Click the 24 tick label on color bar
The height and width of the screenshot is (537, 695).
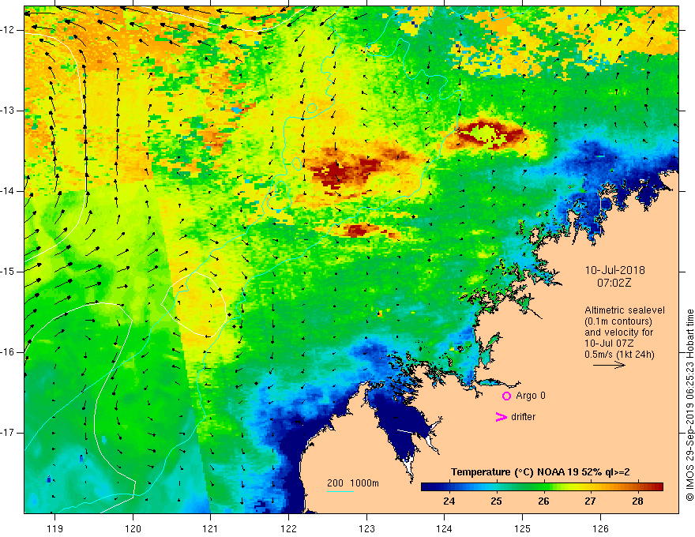[449, 501]
